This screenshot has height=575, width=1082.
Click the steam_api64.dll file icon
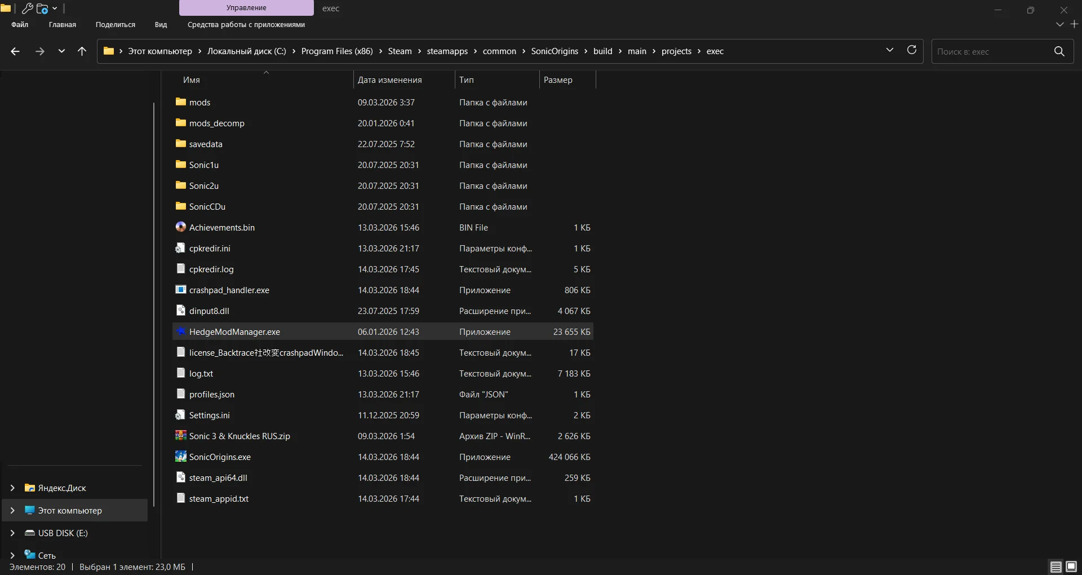pos(180,477)
